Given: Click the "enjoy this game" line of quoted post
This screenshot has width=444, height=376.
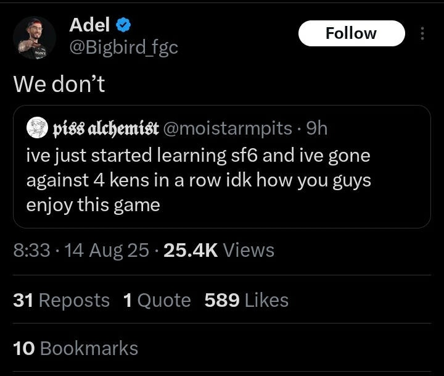Looking at the screenshot, I should 92,204.
